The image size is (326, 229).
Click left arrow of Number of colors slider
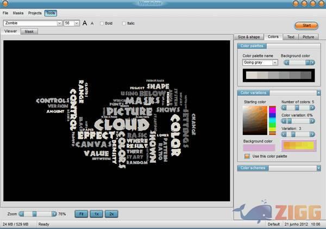point(284,108)
